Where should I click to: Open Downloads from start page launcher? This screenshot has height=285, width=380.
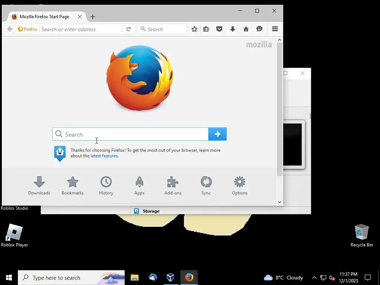(39, 186)
